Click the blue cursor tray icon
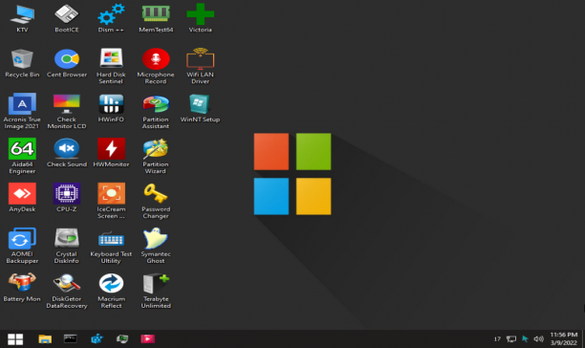The image size is (585, 348). click(x=525, y=338)
